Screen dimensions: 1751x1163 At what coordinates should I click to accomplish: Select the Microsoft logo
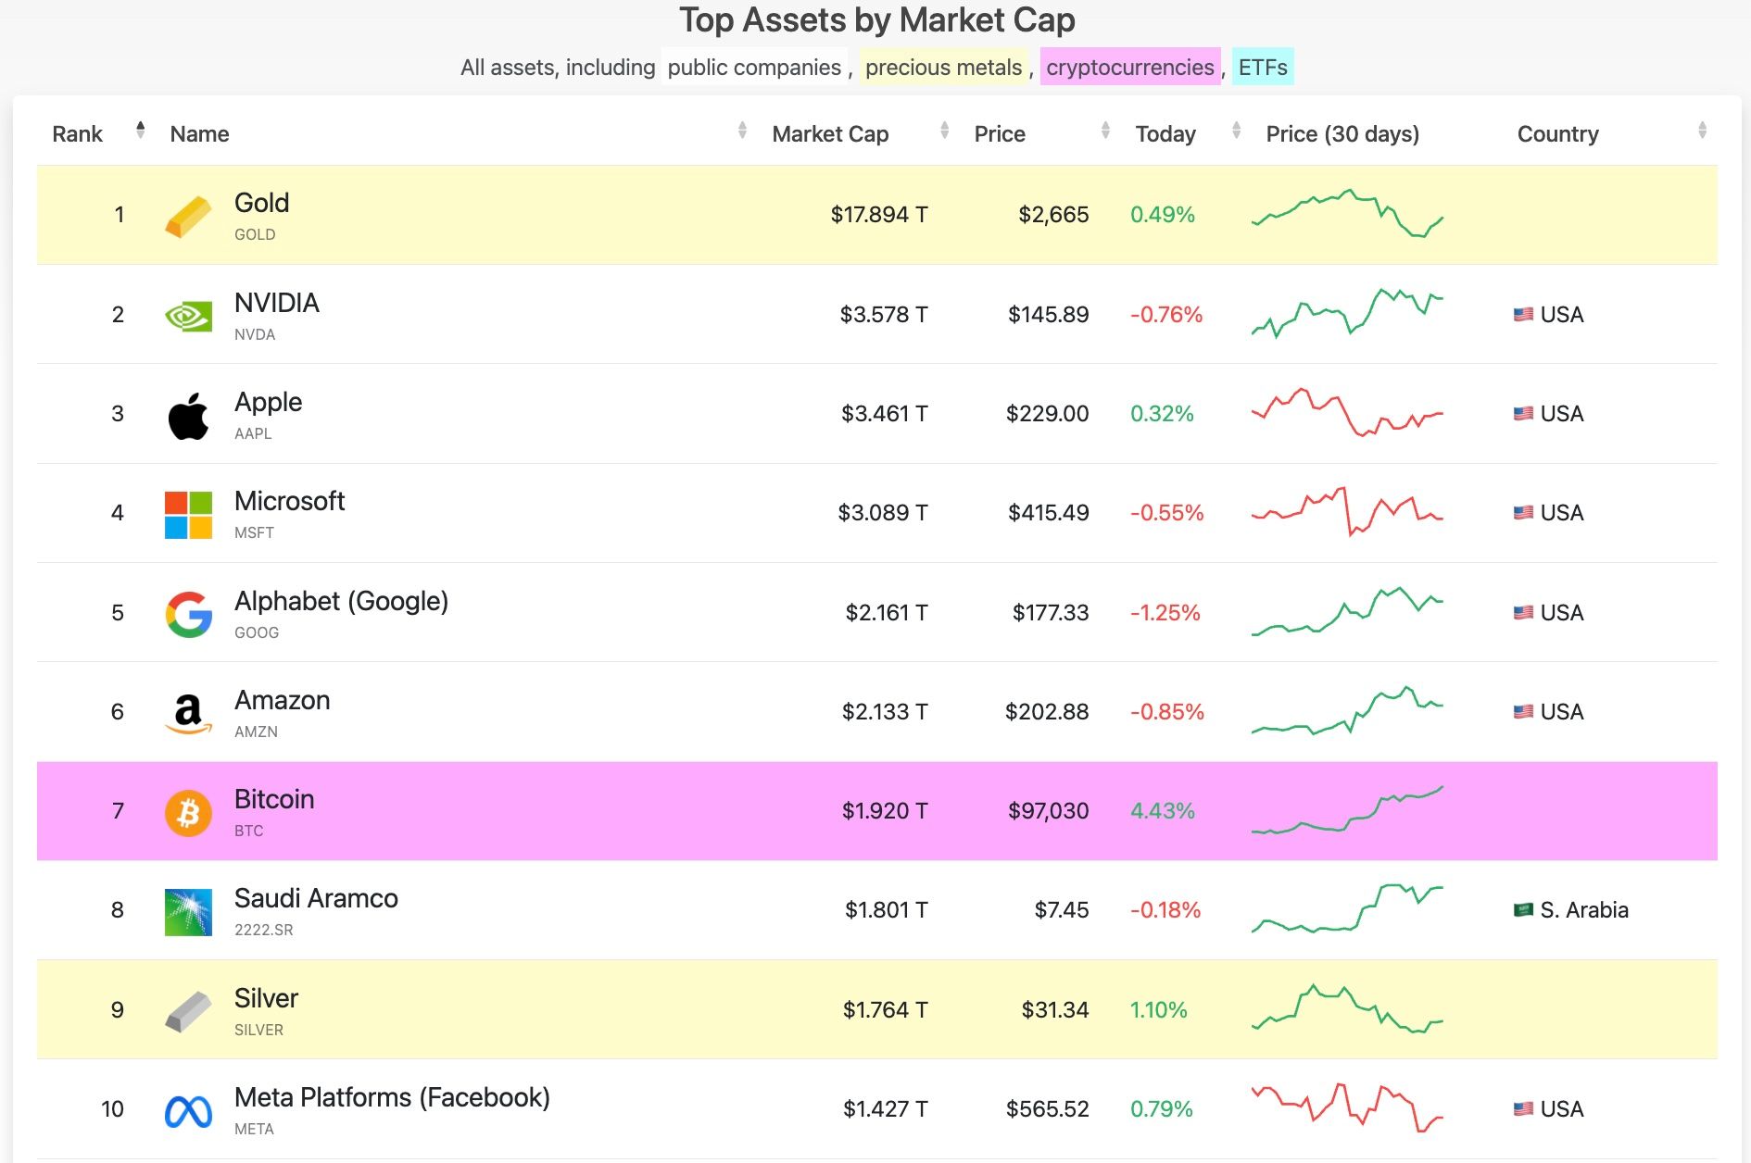click(x=187, y=513)
